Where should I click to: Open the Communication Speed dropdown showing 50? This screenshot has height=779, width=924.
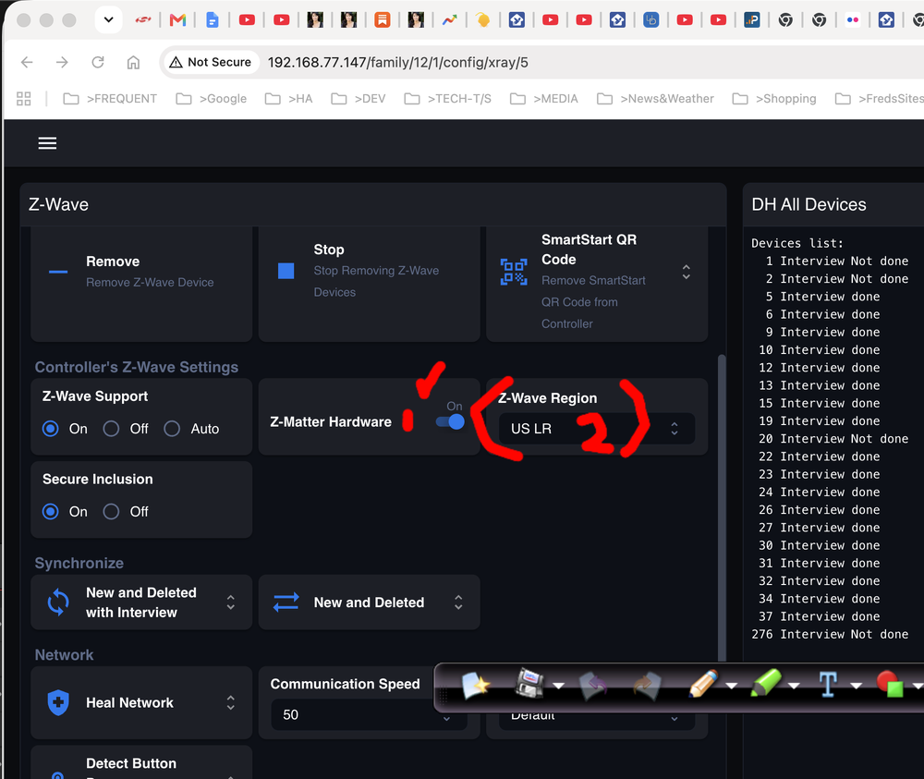coord(369,714)
